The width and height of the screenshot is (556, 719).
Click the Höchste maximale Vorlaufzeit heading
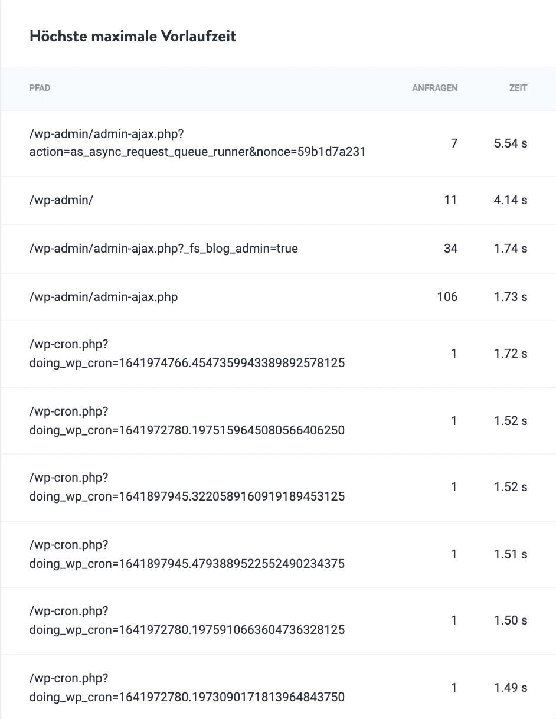click(133, 36)
